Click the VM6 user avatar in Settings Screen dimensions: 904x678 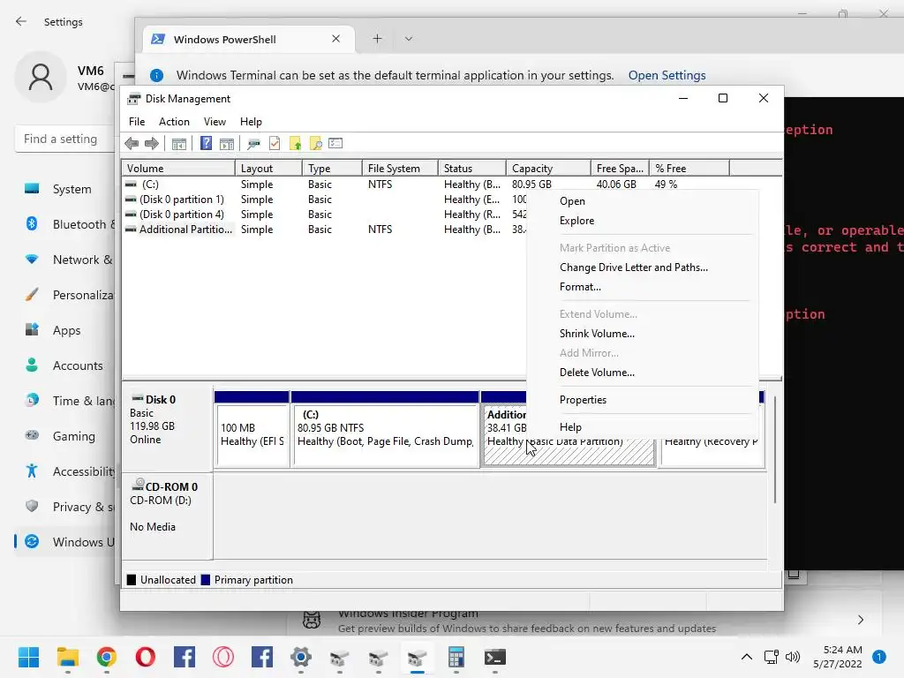(x=41, y=77)
